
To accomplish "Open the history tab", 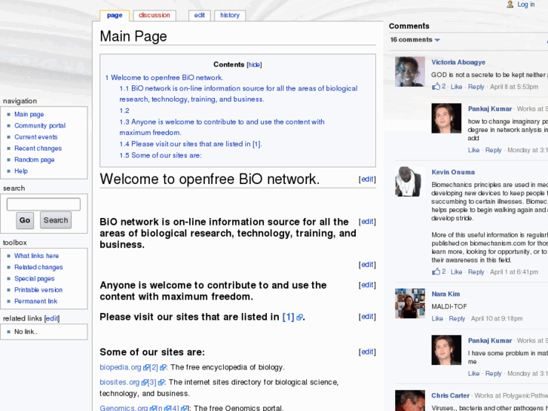I will pos(230,15).
